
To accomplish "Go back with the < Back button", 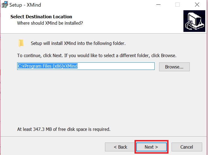I will pyautogui.click(x=120, y=147).
